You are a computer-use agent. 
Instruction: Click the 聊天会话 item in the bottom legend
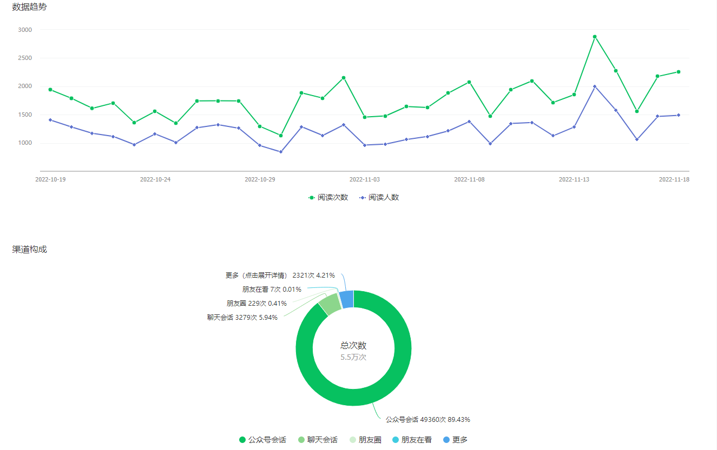(318, 440)
